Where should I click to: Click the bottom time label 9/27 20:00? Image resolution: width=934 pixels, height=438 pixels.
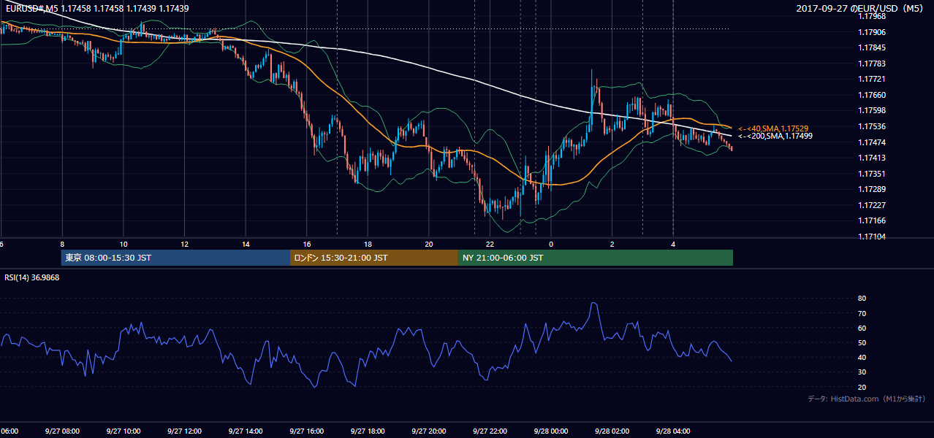click(x=429, y=431)
